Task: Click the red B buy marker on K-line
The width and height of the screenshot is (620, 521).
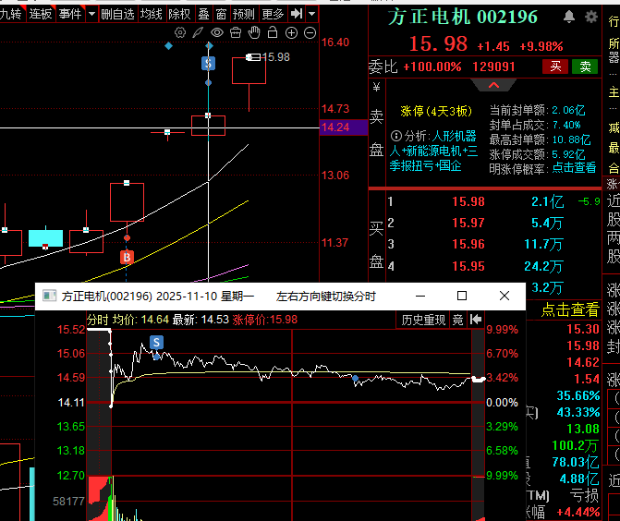Action: [x=127, y=257]
